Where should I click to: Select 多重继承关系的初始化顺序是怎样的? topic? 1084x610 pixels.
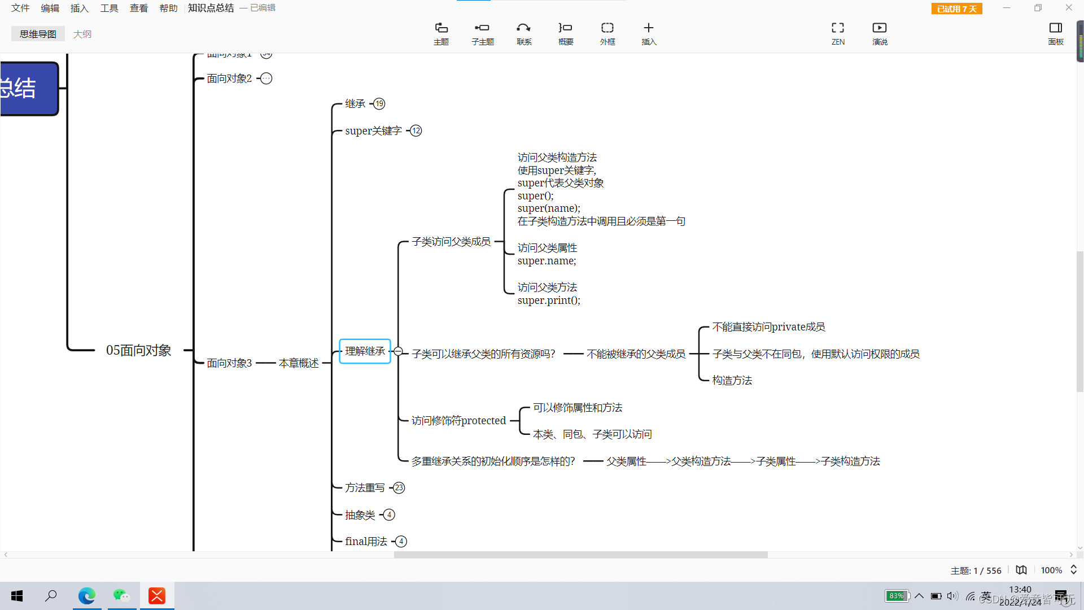(x=493, y=461)
